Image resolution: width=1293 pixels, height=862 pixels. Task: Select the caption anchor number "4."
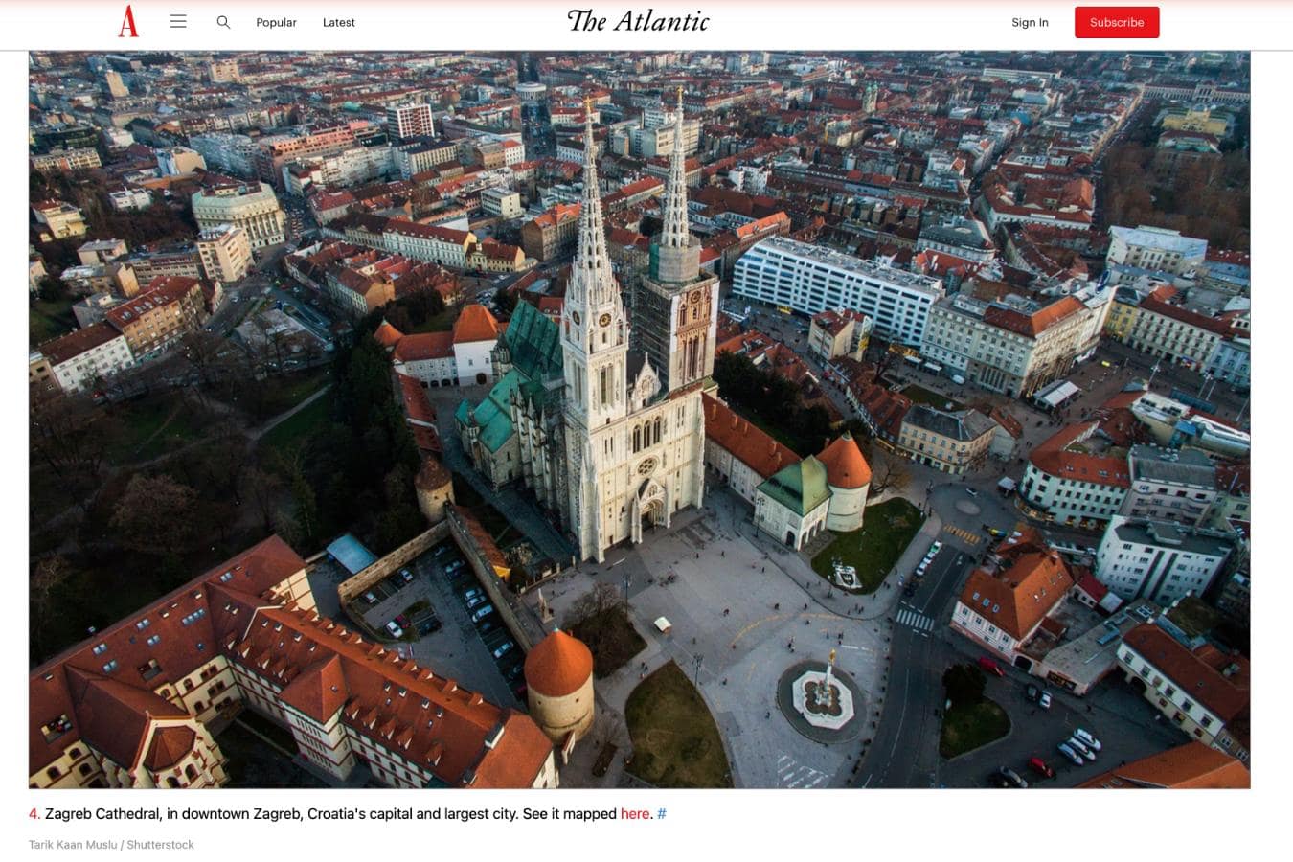pyautogui.click(x=34, y=813)
